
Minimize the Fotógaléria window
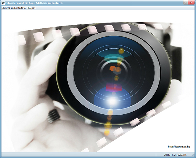(x=186, y=2)
